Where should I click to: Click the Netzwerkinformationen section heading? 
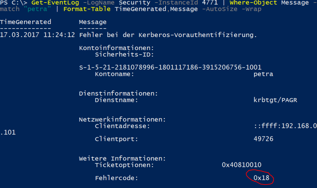(x=122, y=120)
